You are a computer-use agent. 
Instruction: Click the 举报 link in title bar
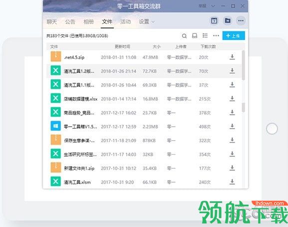(x=203, y=6)
